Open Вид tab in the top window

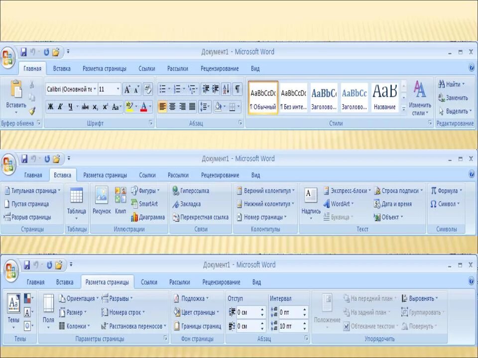tap(255, 69)
